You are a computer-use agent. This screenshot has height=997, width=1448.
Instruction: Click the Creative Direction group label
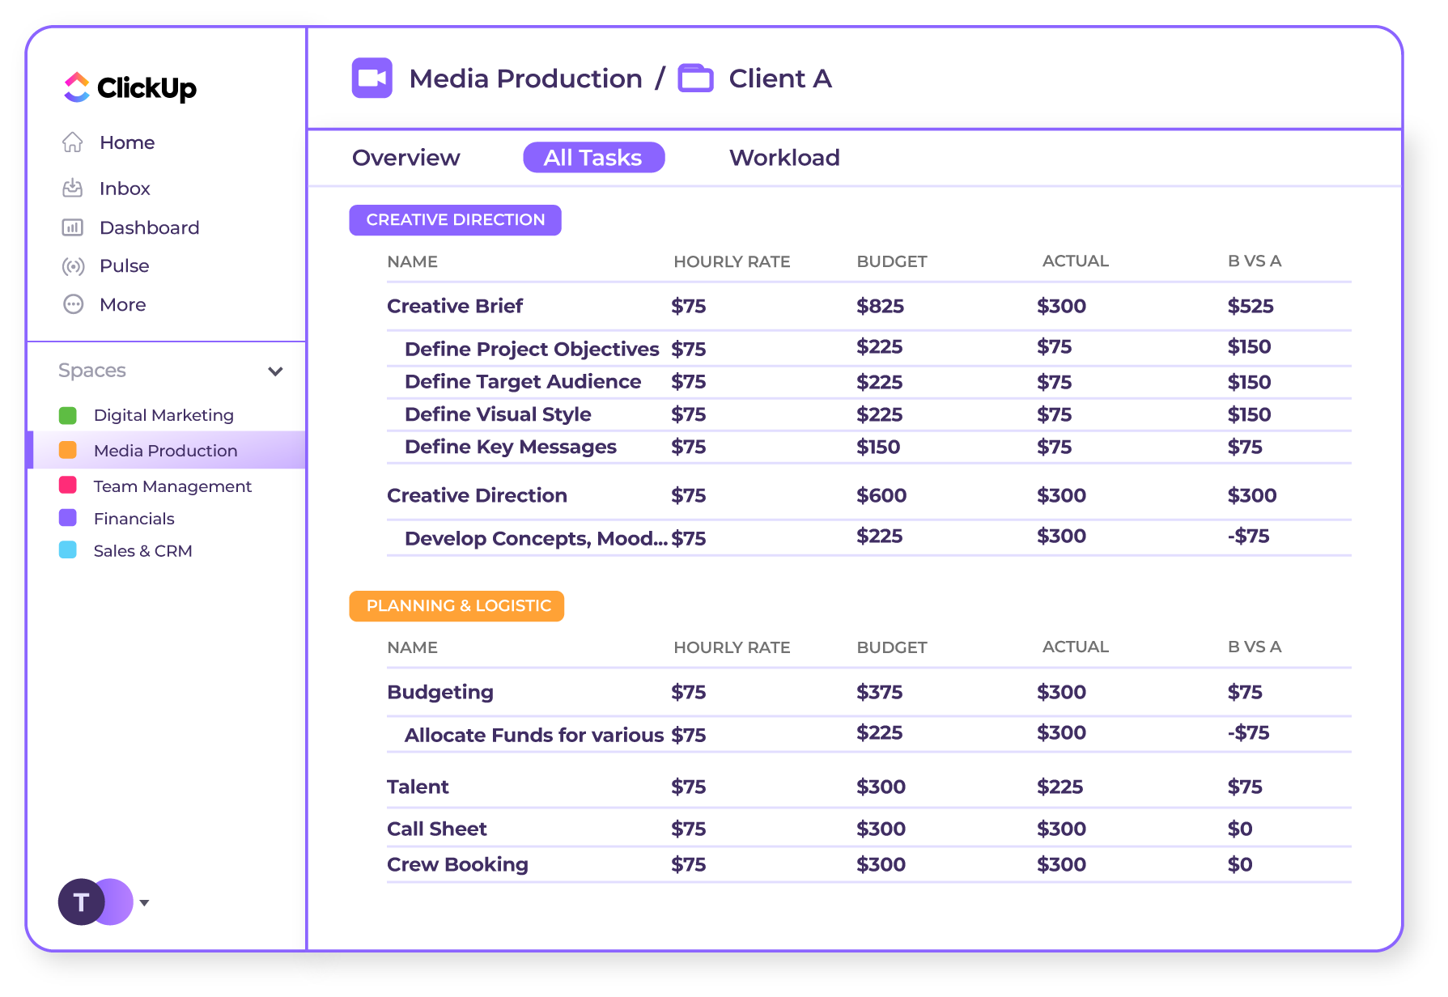(x=455, y=220)
